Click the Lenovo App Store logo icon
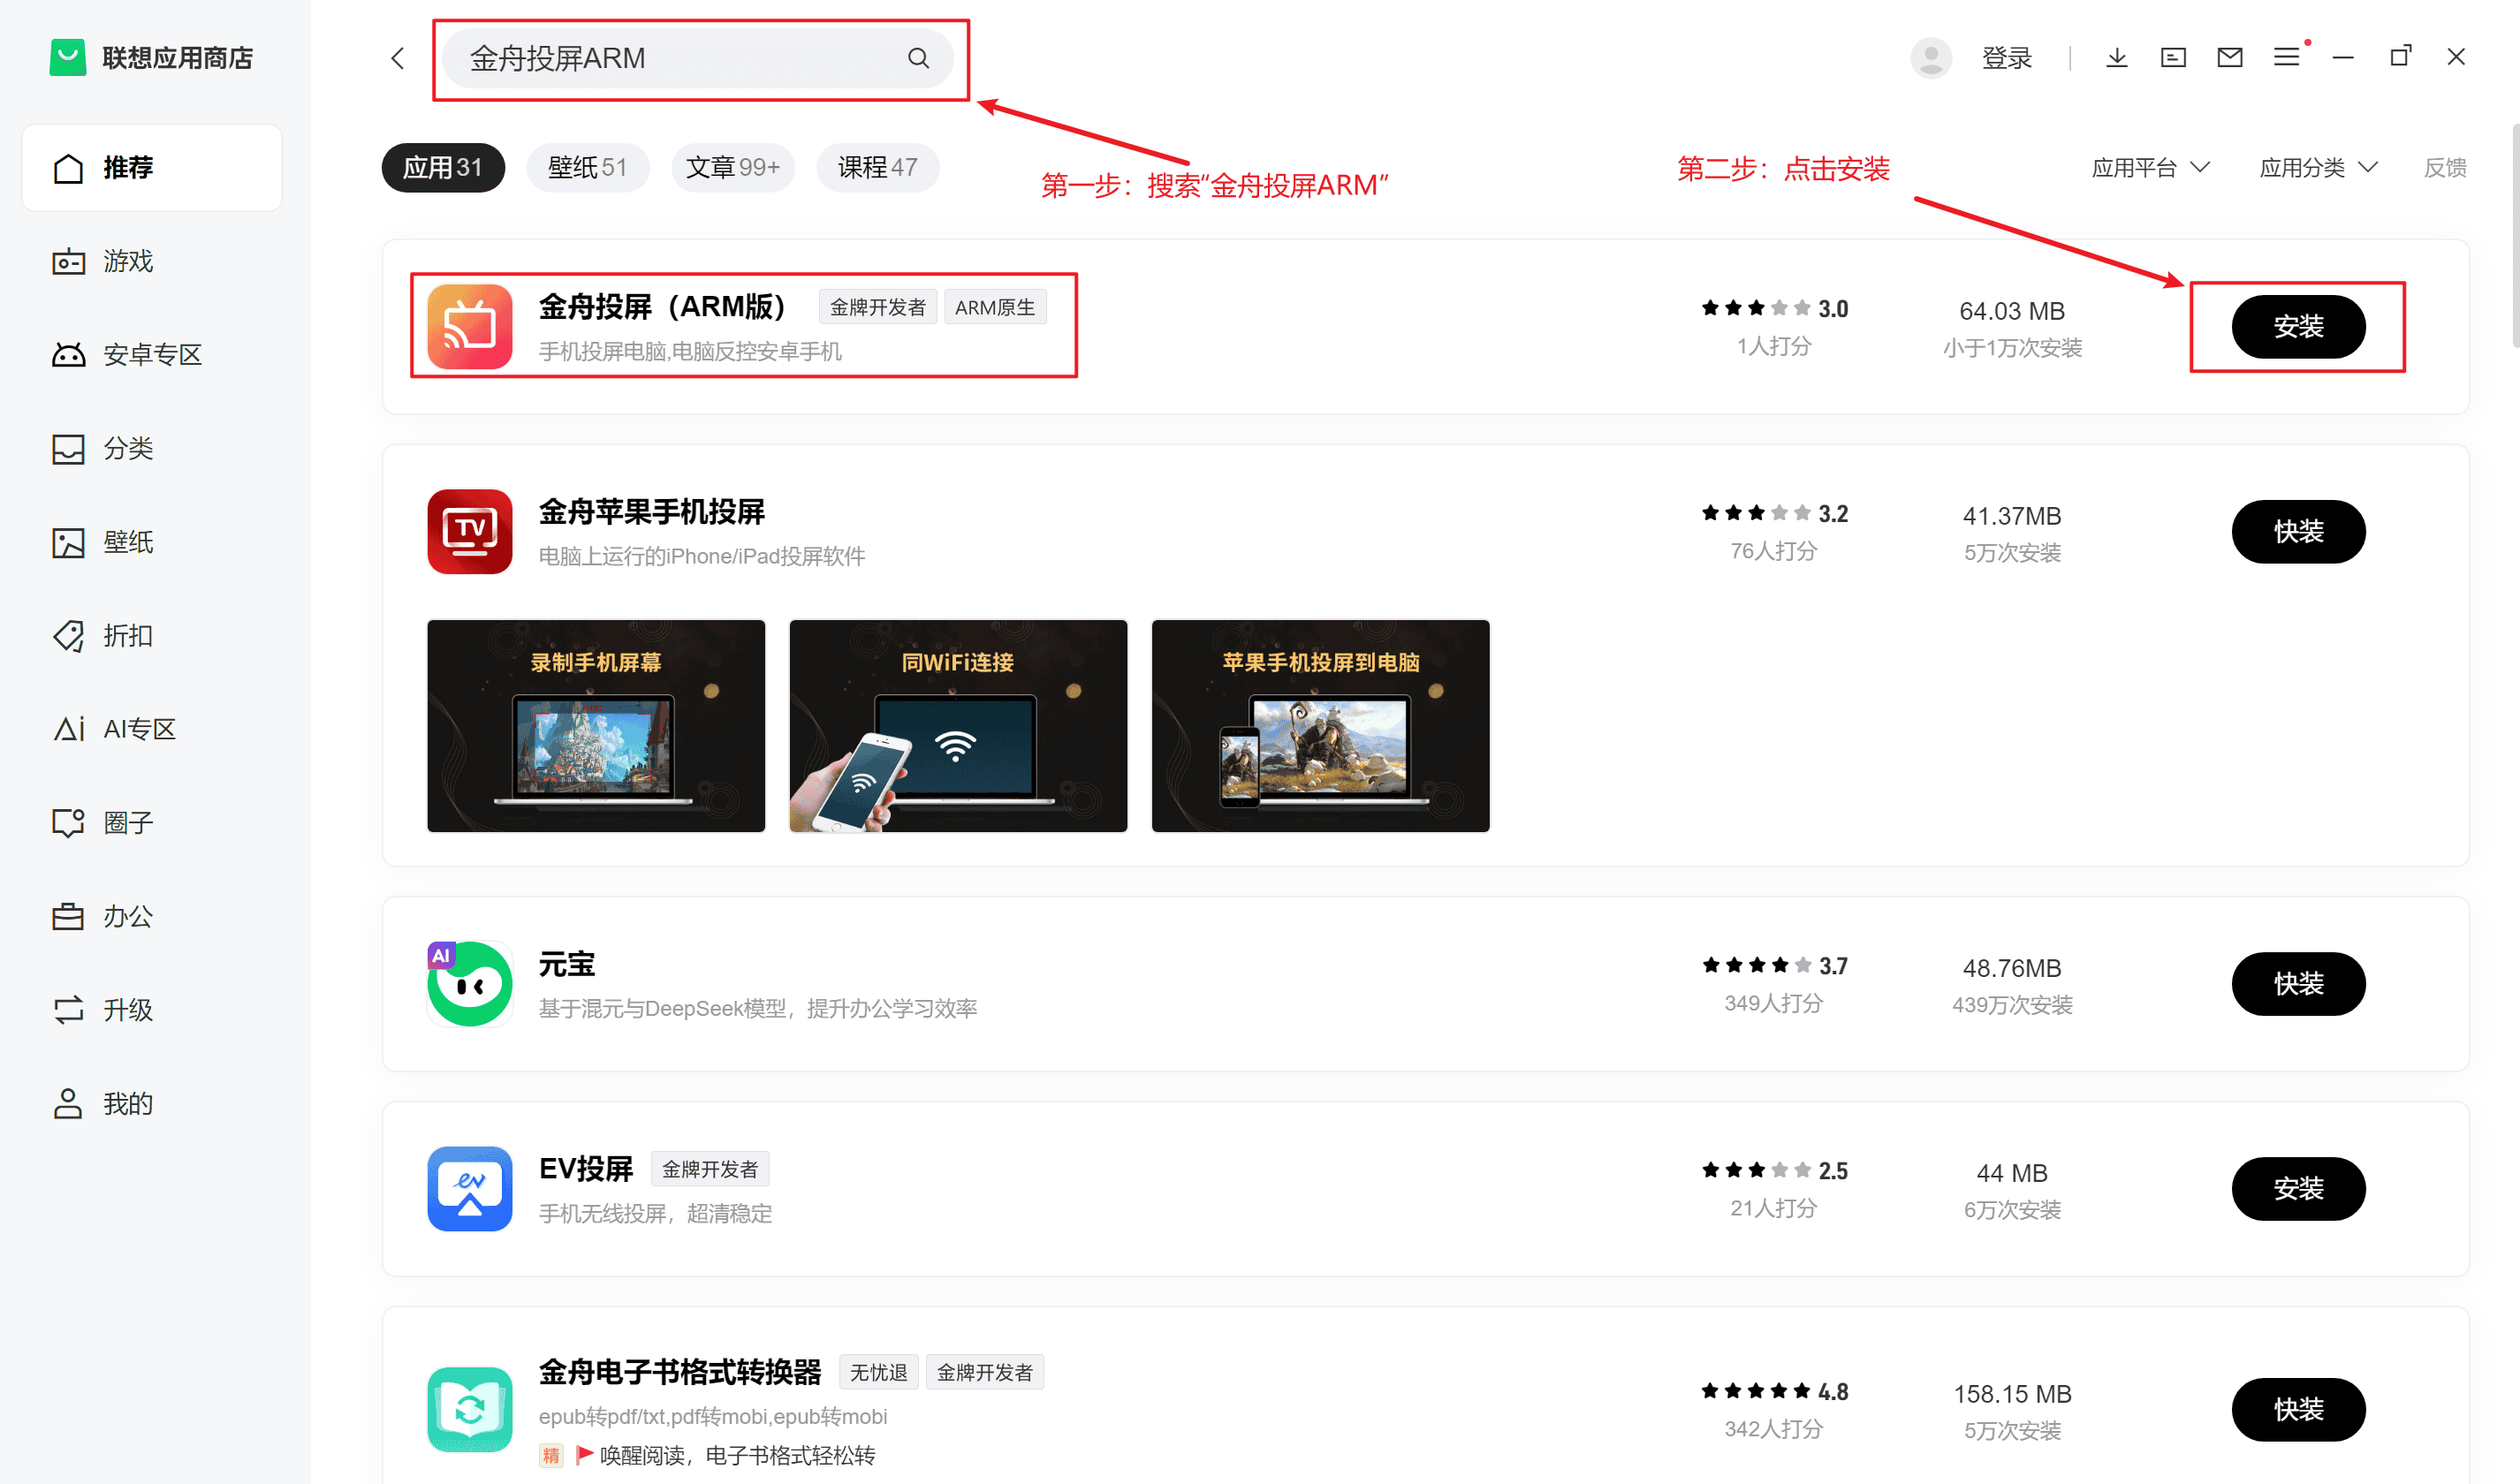 (68, 57)
